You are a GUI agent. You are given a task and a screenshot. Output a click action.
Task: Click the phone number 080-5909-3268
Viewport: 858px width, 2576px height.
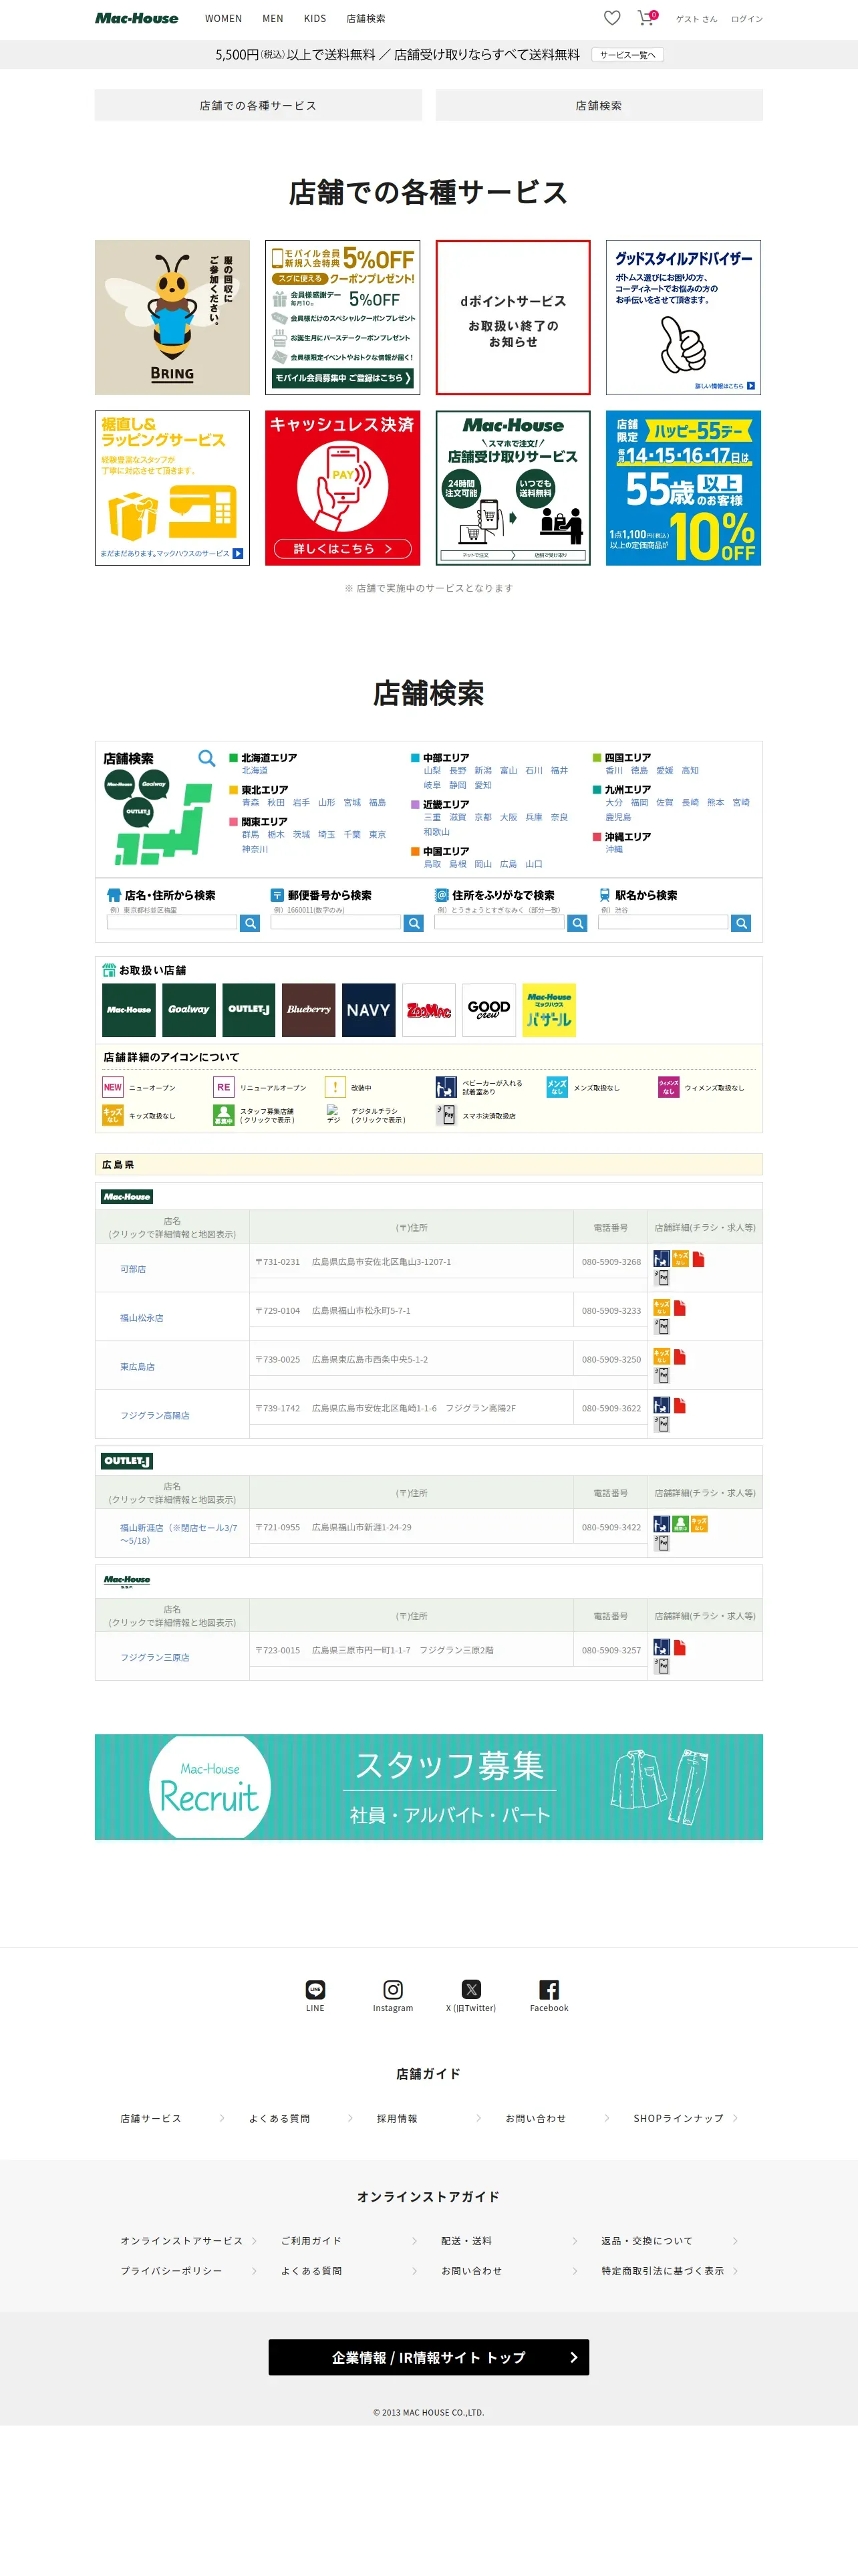click(x=611, y=1262)
